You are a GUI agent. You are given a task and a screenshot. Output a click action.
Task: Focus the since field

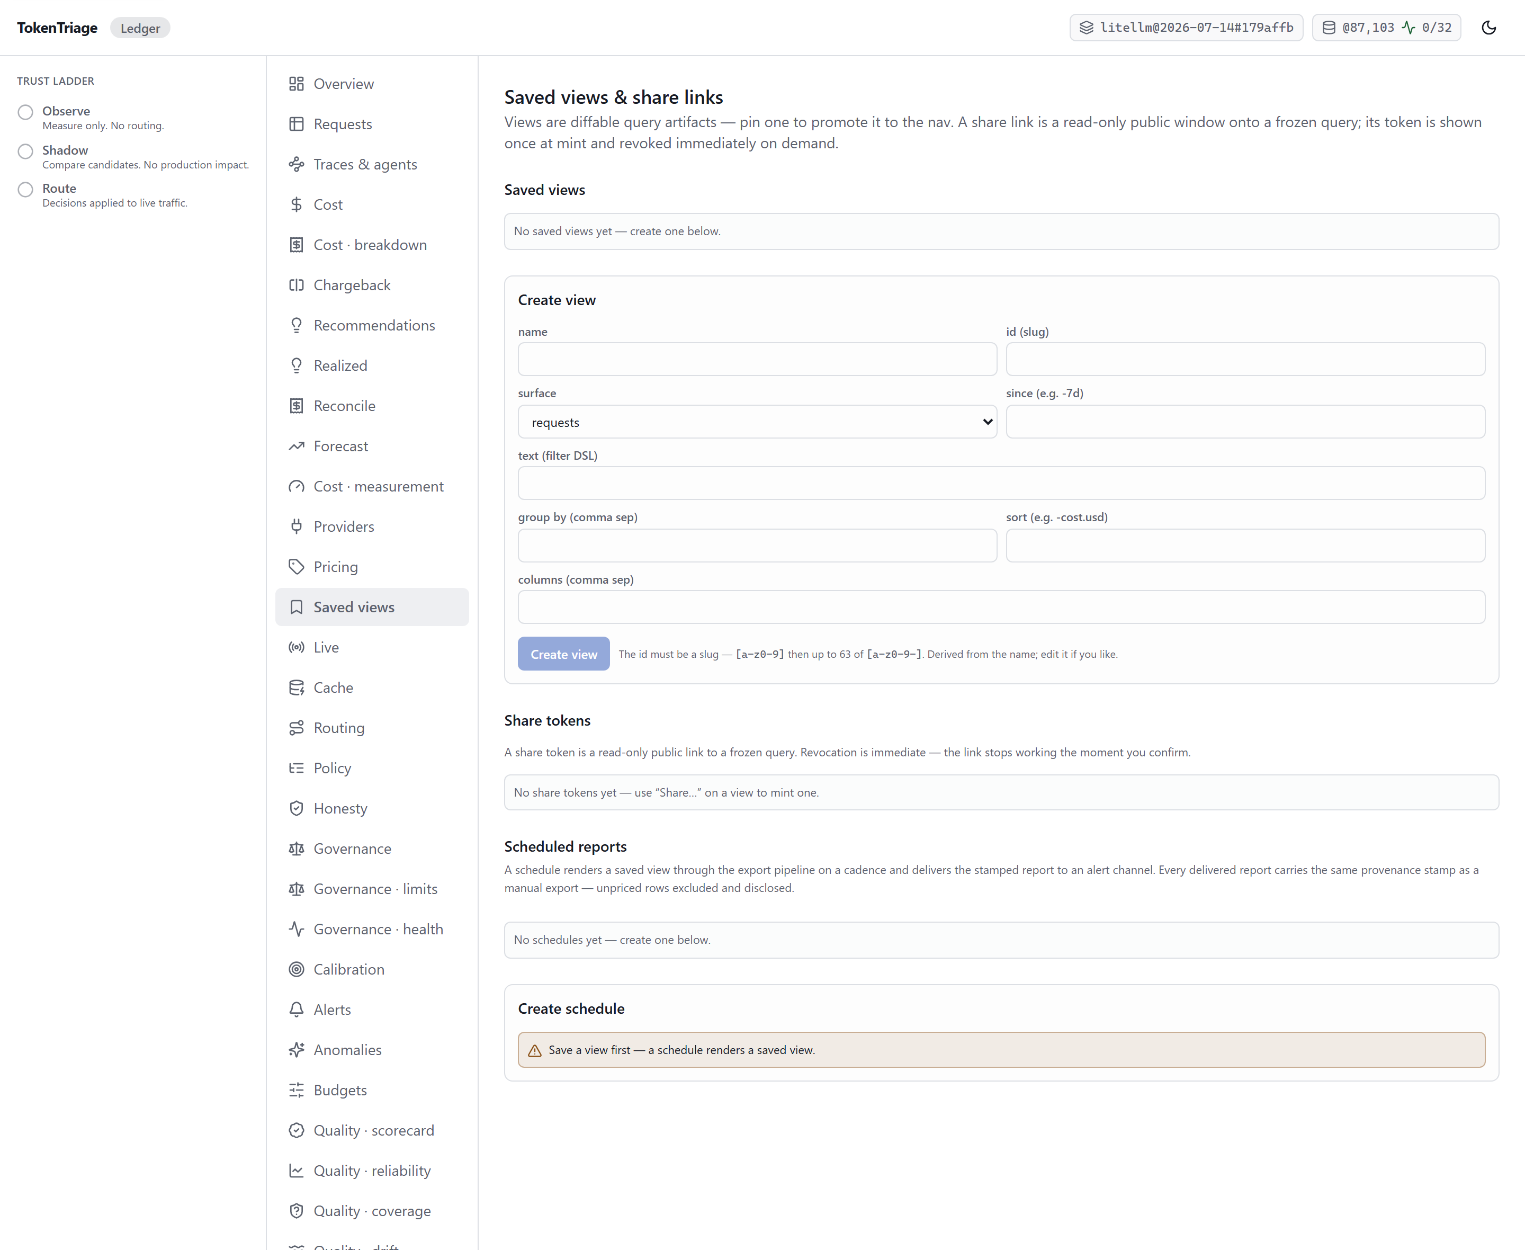(x=1245, y=422)
